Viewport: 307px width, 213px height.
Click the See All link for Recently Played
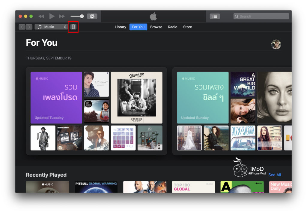tap(275, 175)
